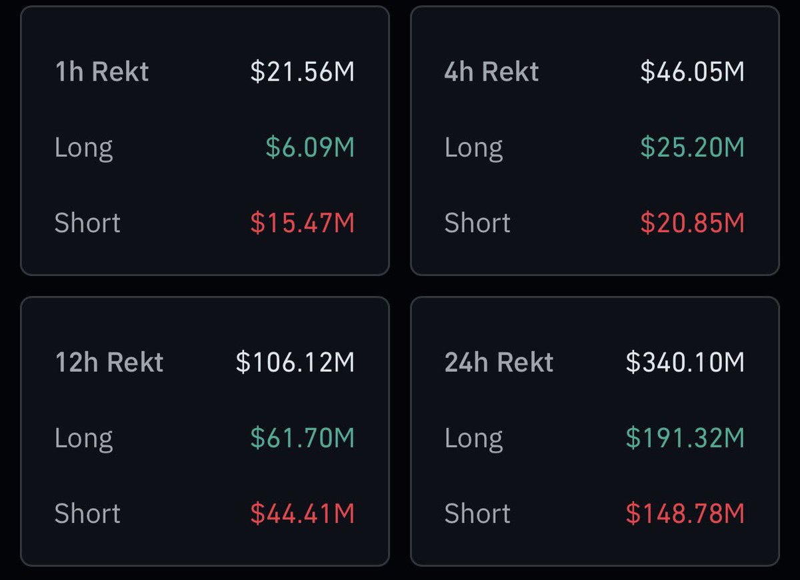800x580 pixels.
Task: Select the 24h Rekt total $340.10M
Action: (685, 362)
